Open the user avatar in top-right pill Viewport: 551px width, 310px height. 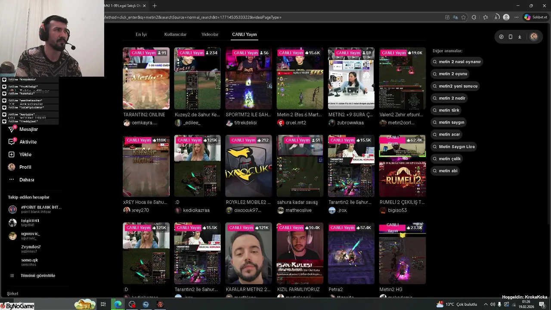tap(534, 37)
